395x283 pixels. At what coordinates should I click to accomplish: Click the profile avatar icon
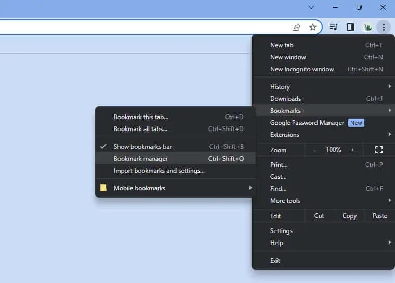point(367,27)
